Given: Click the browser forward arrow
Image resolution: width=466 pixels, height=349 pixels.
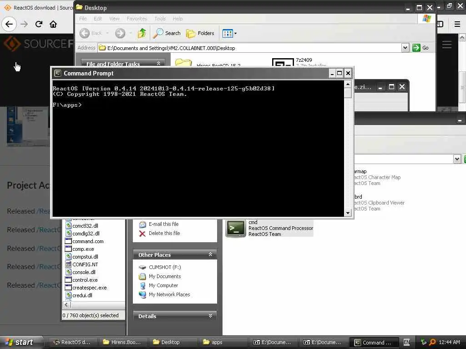Looking at the screenshot, I should pyautogui.click(x=25, y=24).
